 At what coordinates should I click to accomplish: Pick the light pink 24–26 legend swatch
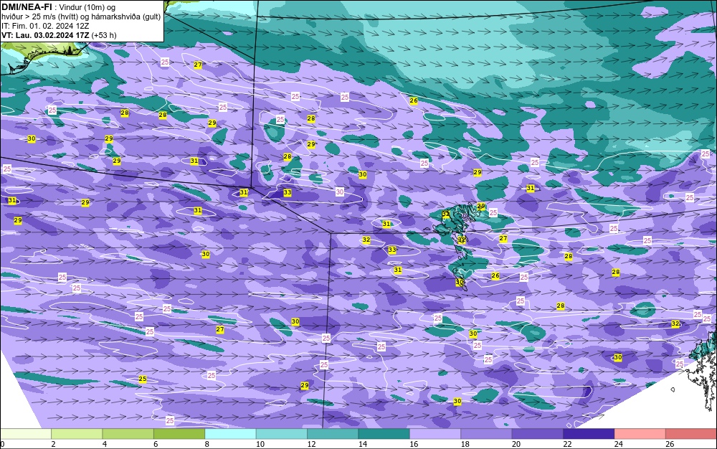(640, 434)
